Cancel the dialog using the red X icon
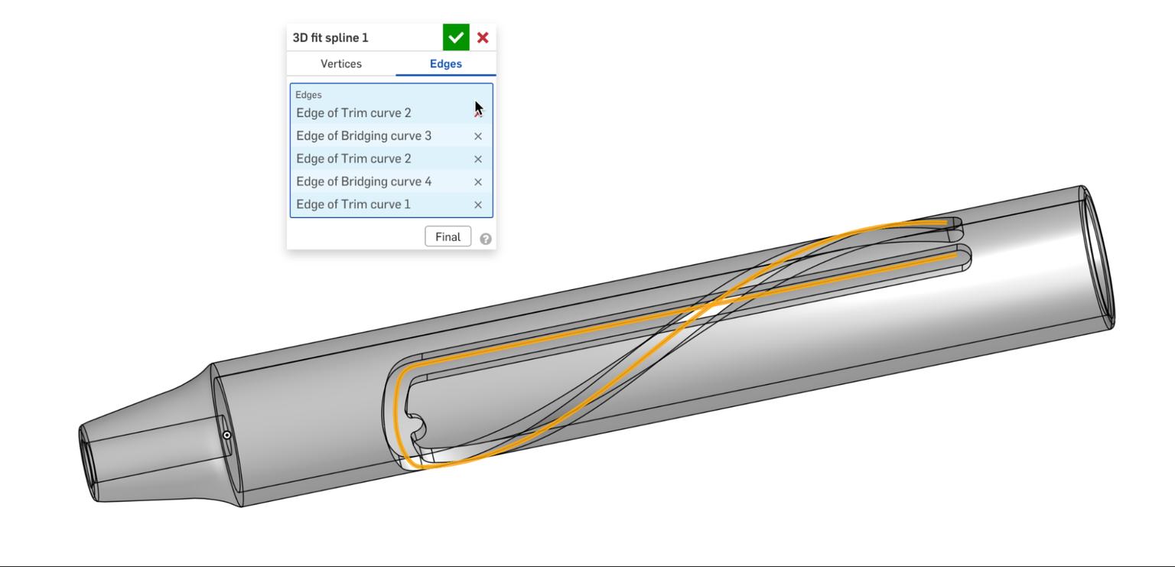 [483, 36]
